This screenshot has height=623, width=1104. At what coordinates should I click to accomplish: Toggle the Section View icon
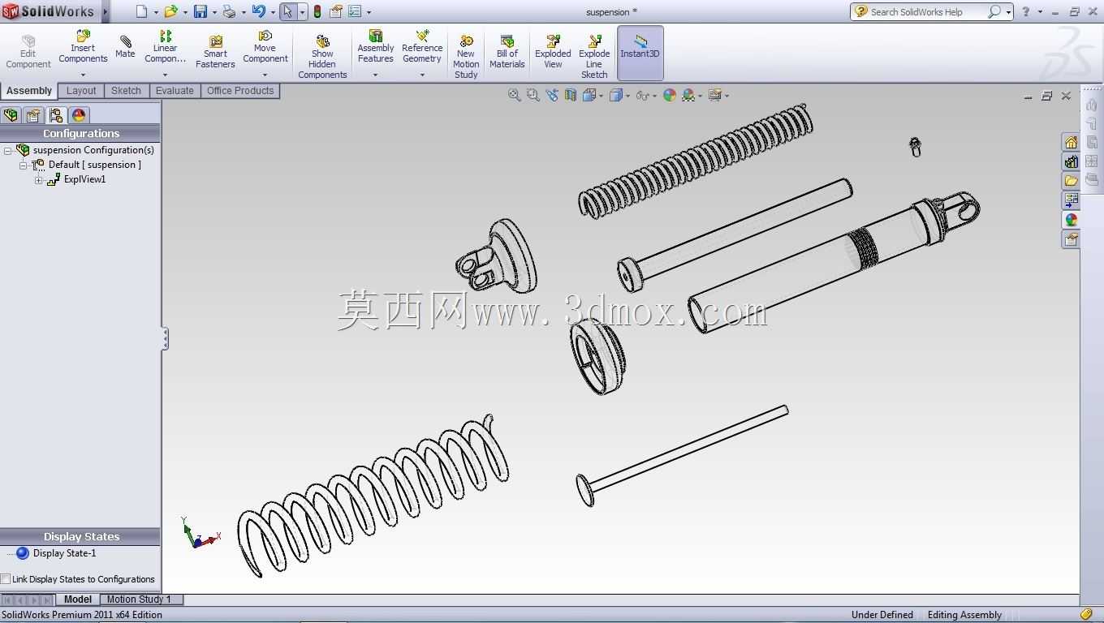(571, 95)
